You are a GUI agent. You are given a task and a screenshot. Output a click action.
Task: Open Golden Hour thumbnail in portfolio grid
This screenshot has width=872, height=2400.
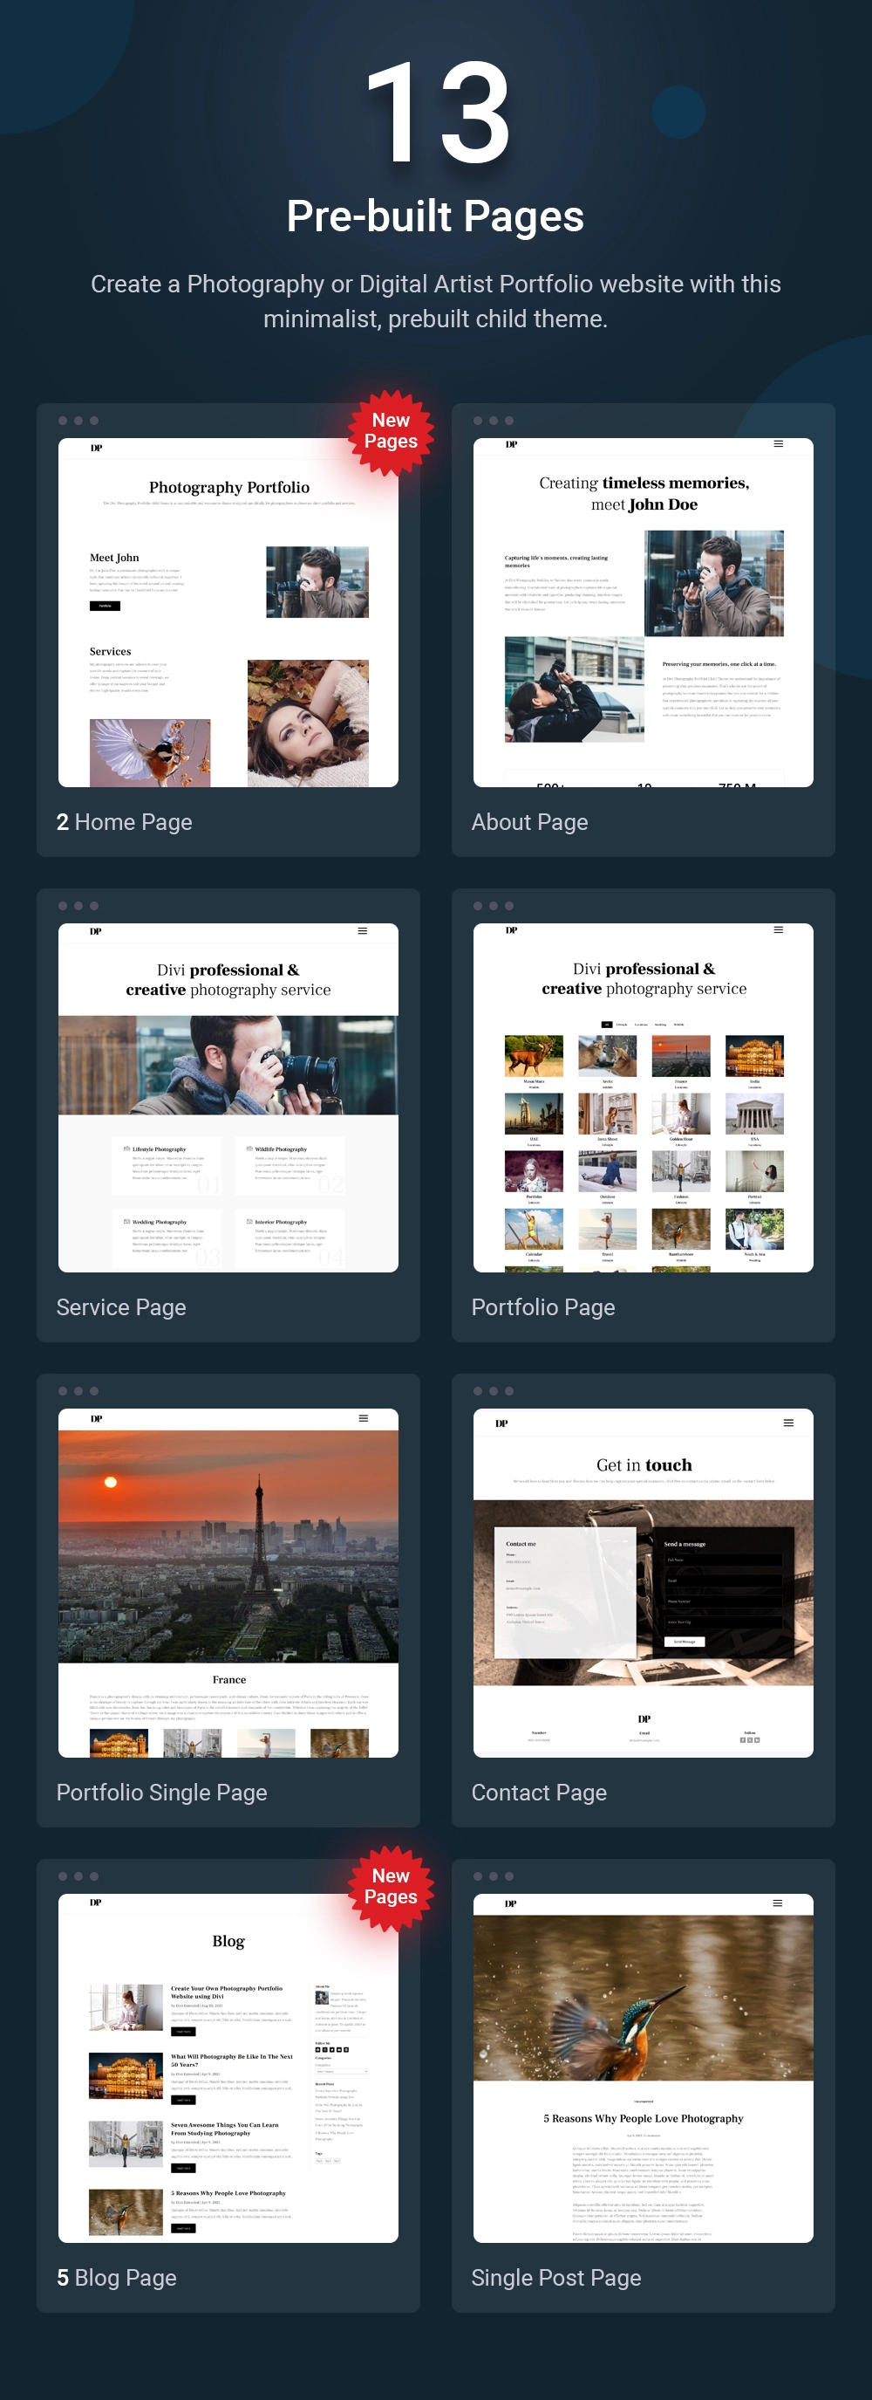680,1114
